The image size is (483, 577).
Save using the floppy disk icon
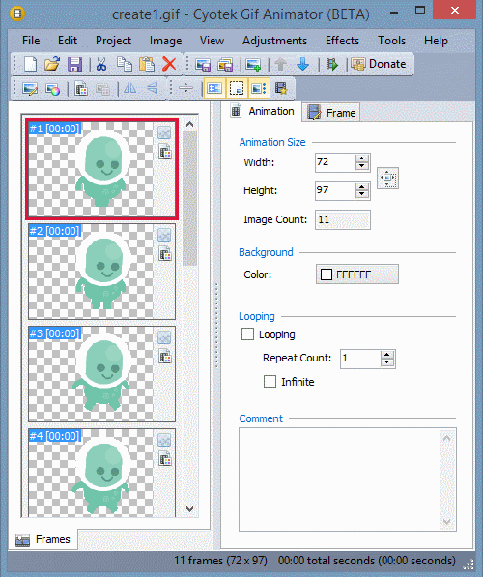tap(74, 64)
